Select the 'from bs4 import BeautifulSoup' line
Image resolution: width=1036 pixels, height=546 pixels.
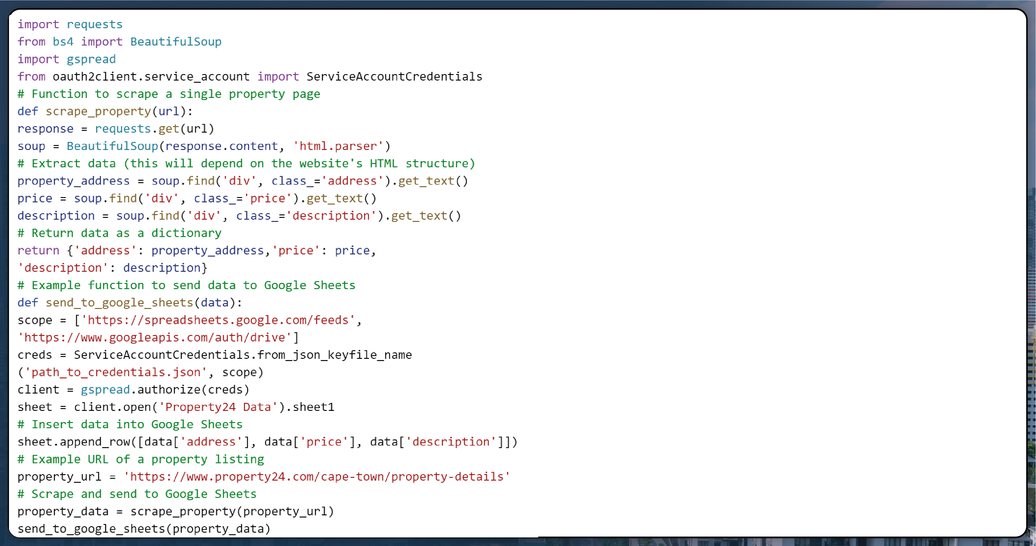[x=119, y=42]
